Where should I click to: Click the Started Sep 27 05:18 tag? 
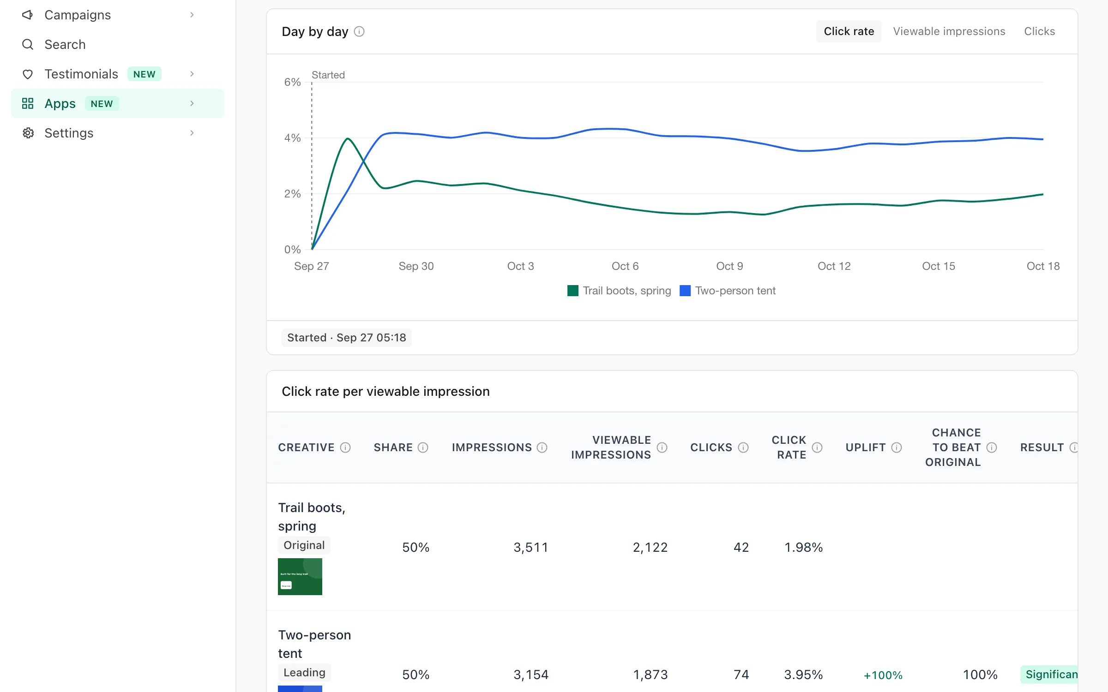[346, 338]
